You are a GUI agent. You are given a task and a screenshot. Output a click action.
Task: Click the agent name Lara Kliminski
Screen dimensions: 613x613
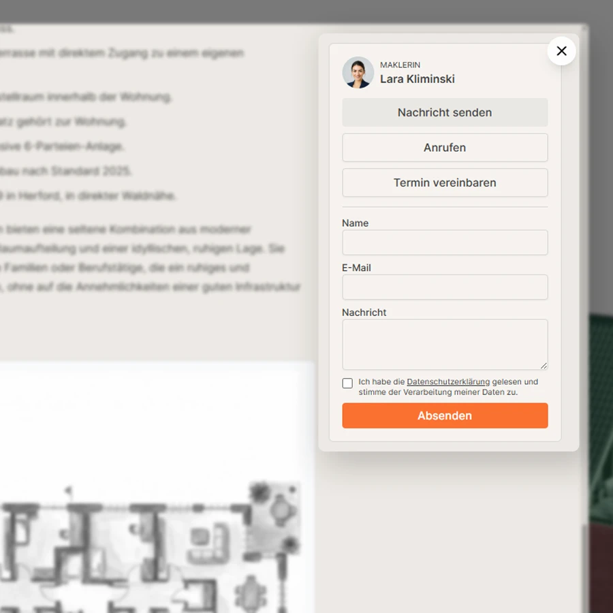[417, 79]
